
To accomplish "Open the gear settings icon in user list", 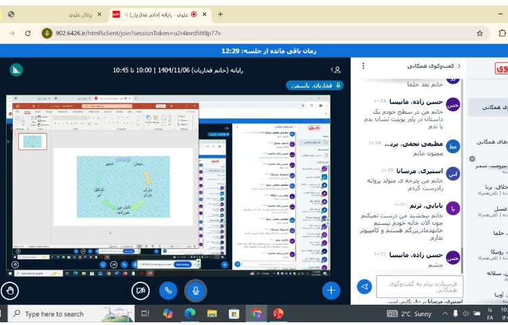I will tap(472, 158).
